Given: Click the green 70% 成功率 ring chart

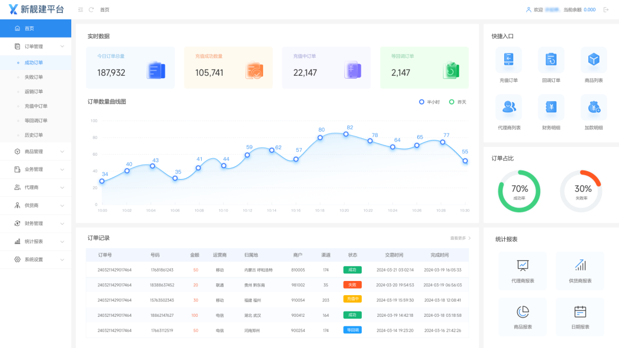Looking at the screenshot, I should [519, 191].
